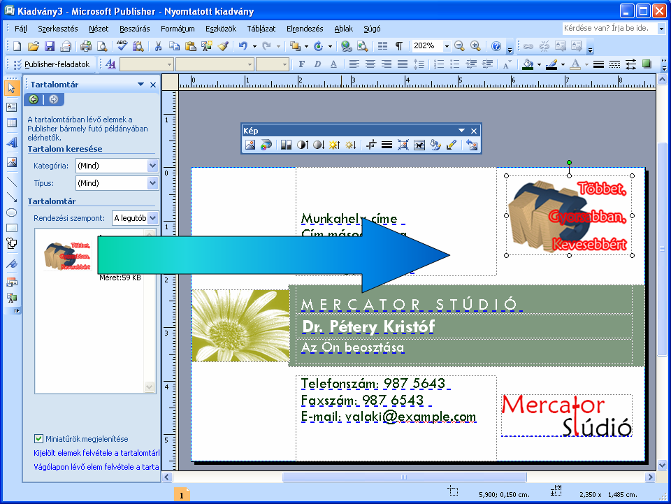This screenshot has width=671, height=504.
Task: Select the pointer tool in Objects toolbar
Action: click(x=12, y=88)
